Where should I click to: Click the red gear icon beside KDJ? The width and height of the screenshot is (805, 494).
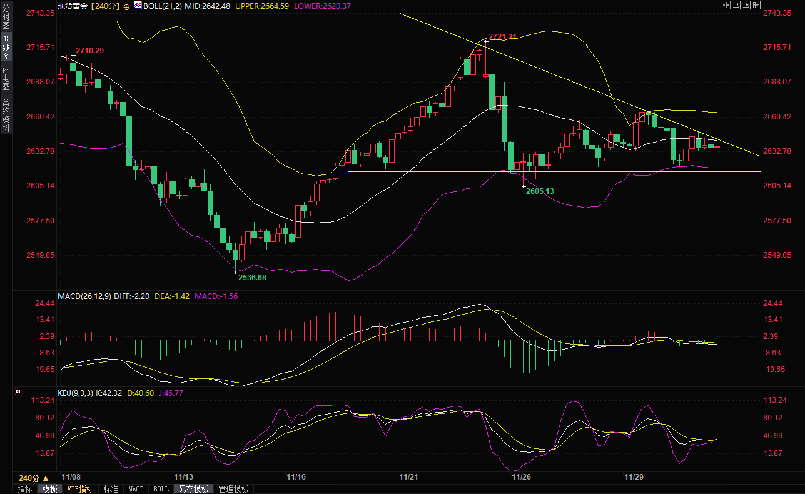pyautogui.click(x=18, y=392)
